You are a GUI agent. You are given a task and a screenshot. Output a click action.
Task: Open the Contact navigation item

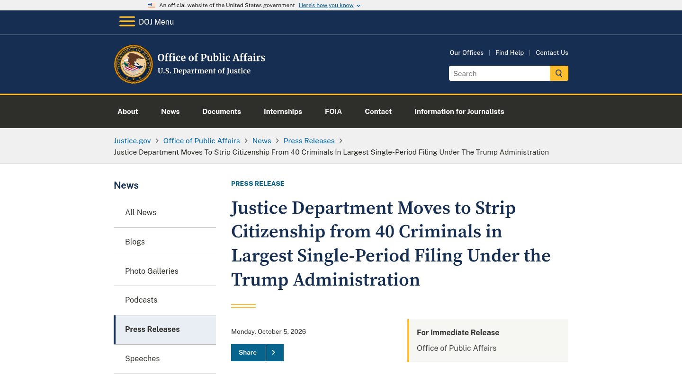click(x=378, y=112)
